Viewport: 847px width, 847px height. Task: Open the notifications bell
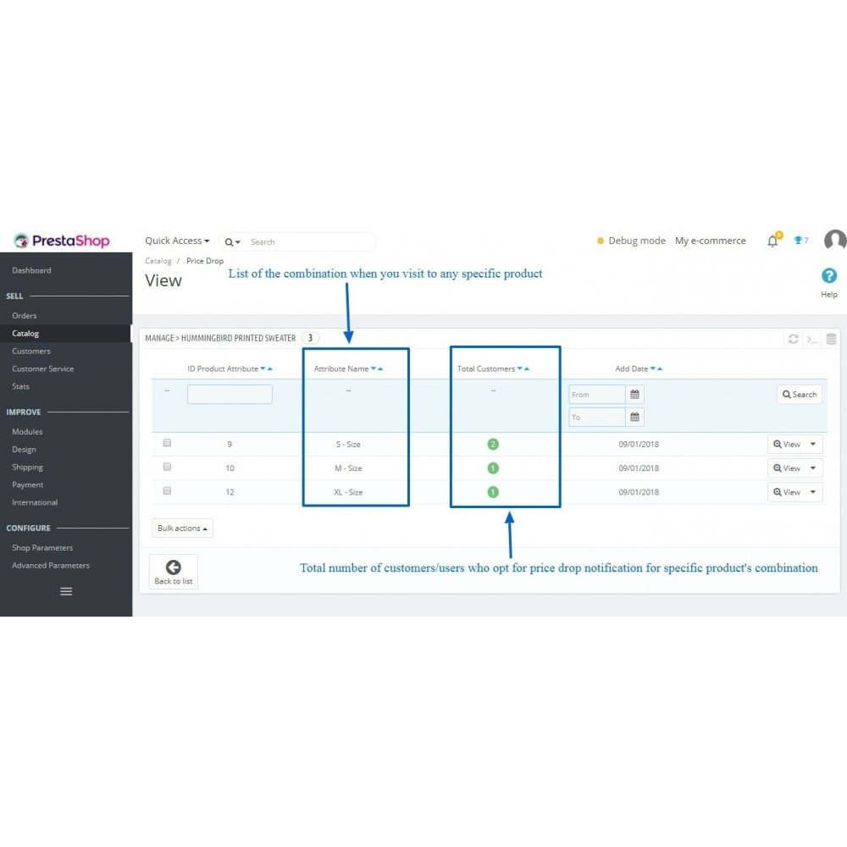[x=773, y=241]
